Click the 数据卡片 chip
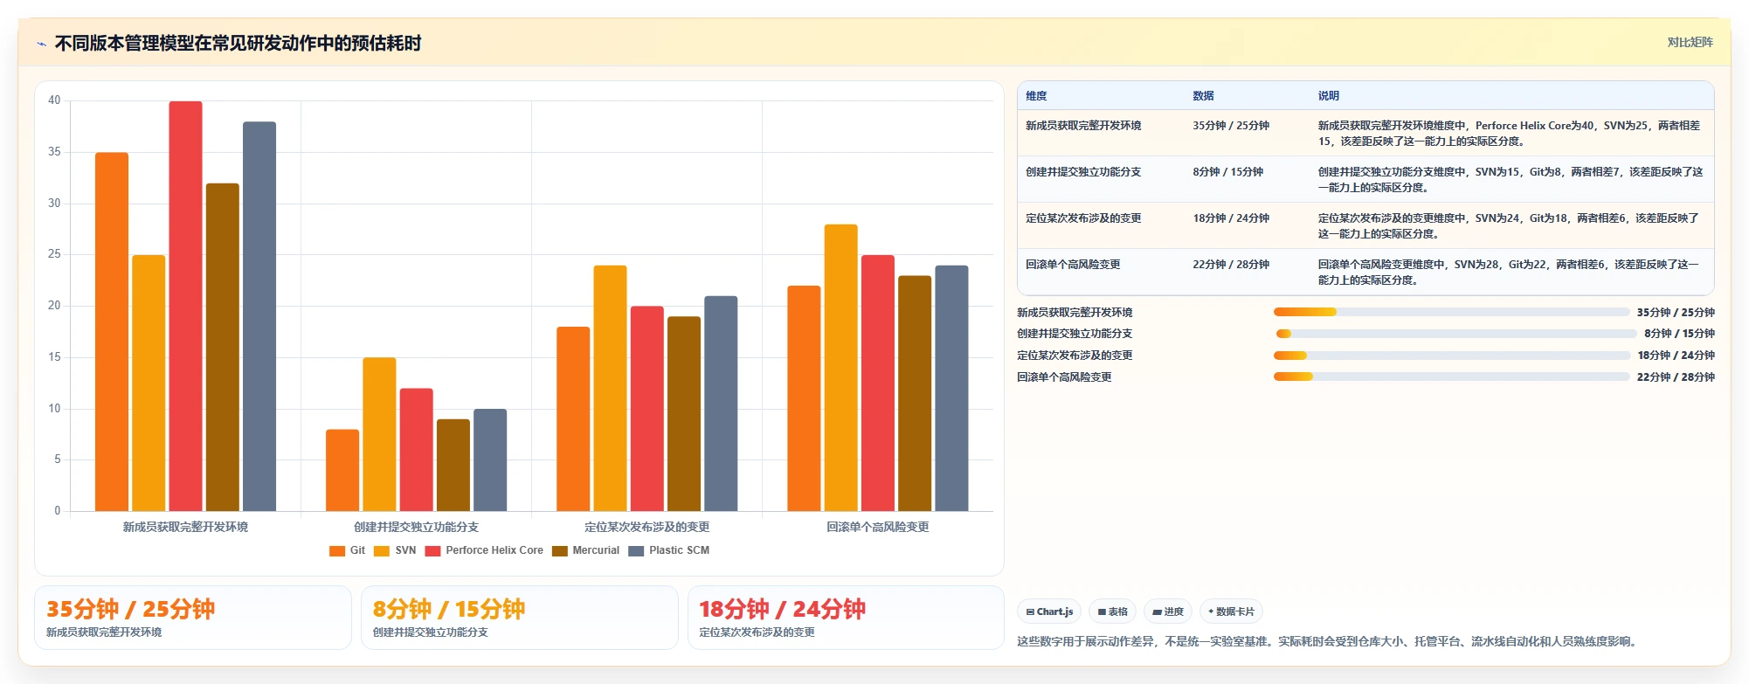The image size is (1749, 684). tap(1231, 611)
